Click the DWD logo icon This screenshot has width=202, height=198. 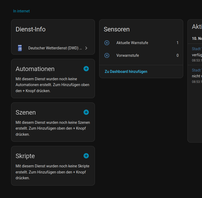point(20,48)
